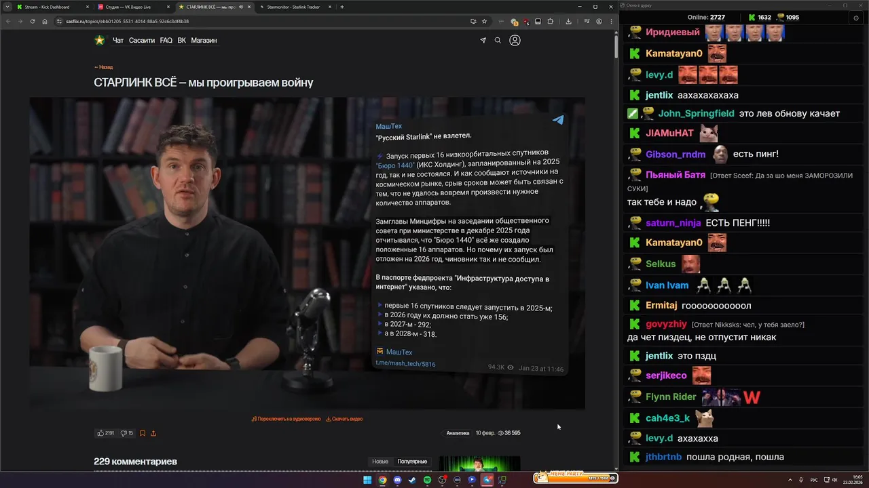Switch to Stream - Kick Dashboard tab
The image size is (869, 488).
(52, 7)
